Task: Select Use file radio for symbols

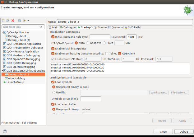Action: click(x=54, y=92)
